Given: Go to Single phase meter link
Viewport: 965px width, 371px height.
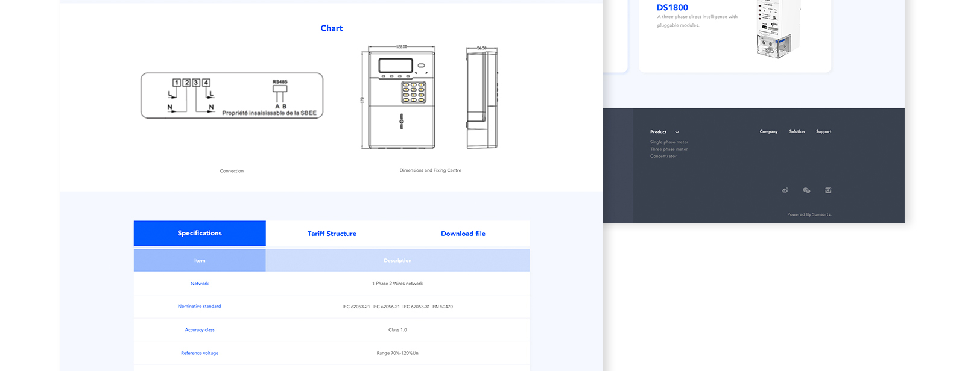Looking at the screenshot, I should [x=669, y=142].
